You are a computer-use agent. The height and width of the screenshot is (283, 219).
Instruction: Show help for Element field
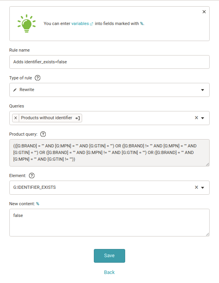point(32,176)
